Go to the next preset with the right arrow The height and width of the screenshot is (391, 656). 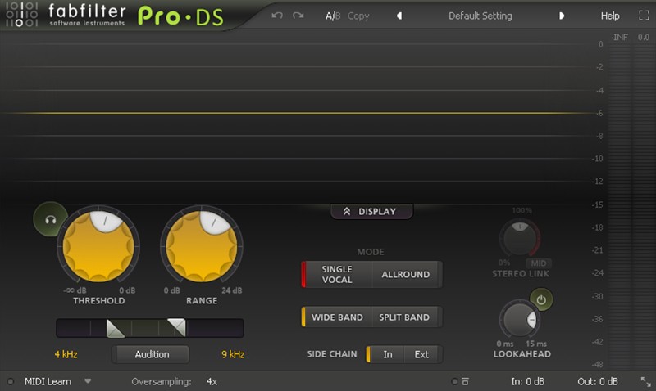tap(562, 16)
